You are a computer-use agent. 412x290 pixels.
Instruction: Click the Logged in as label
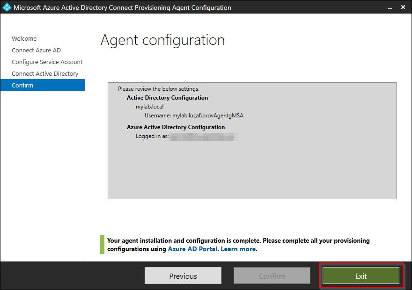click(x=152, y=136)
